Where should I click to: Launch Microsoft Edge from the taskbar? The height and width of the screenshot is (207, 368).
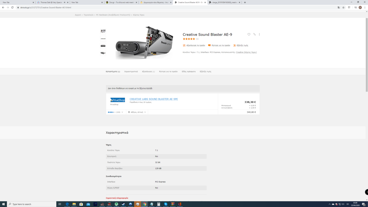67,204
